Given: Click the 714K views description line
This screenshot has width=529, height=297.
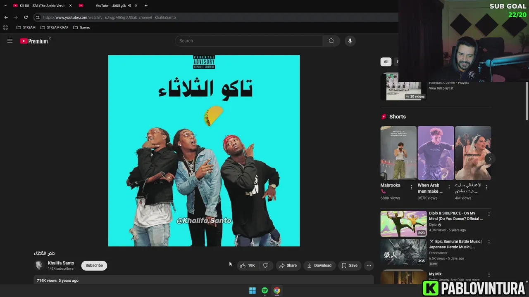Looking at the screenshot, I should coord(57,280).
